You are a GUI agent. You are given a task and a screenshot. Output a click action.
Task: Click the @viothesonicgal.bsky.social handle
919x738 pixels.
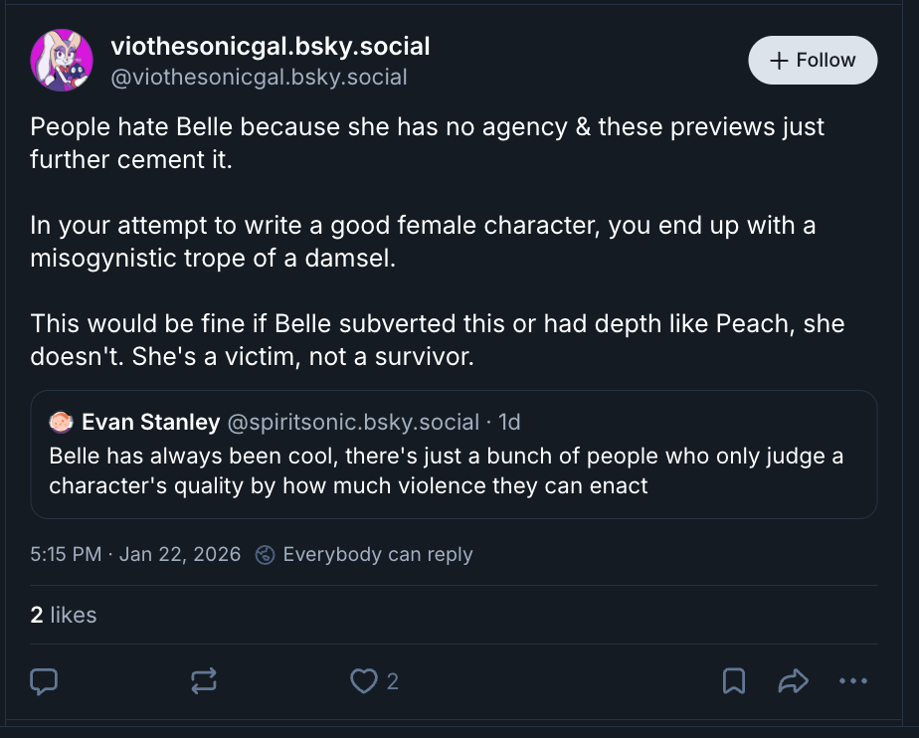(x=259, y=77)
